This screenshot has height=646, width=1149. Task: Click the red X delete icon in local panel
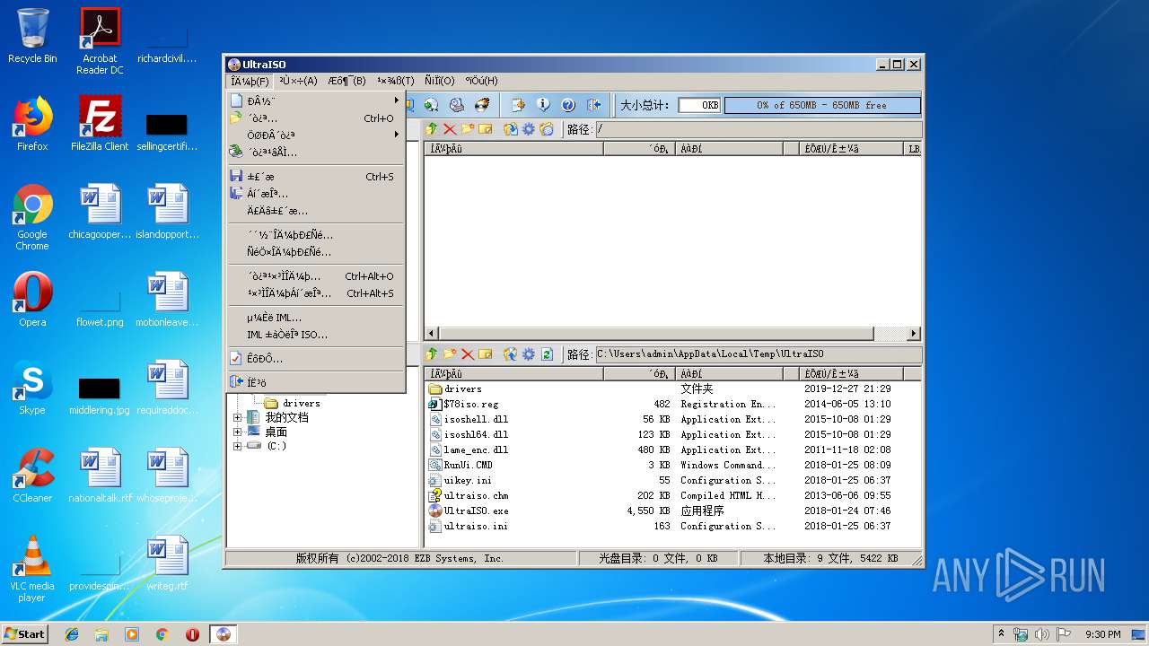468,354
